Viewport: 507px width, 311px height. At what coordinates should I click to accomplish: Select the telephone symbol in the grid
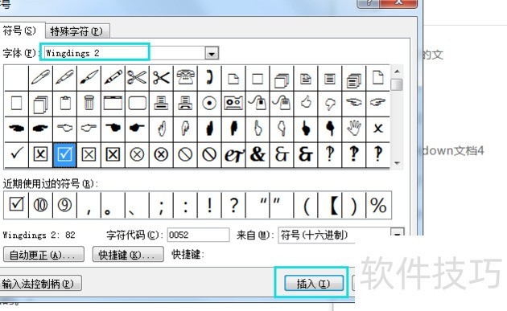[185, 78]
